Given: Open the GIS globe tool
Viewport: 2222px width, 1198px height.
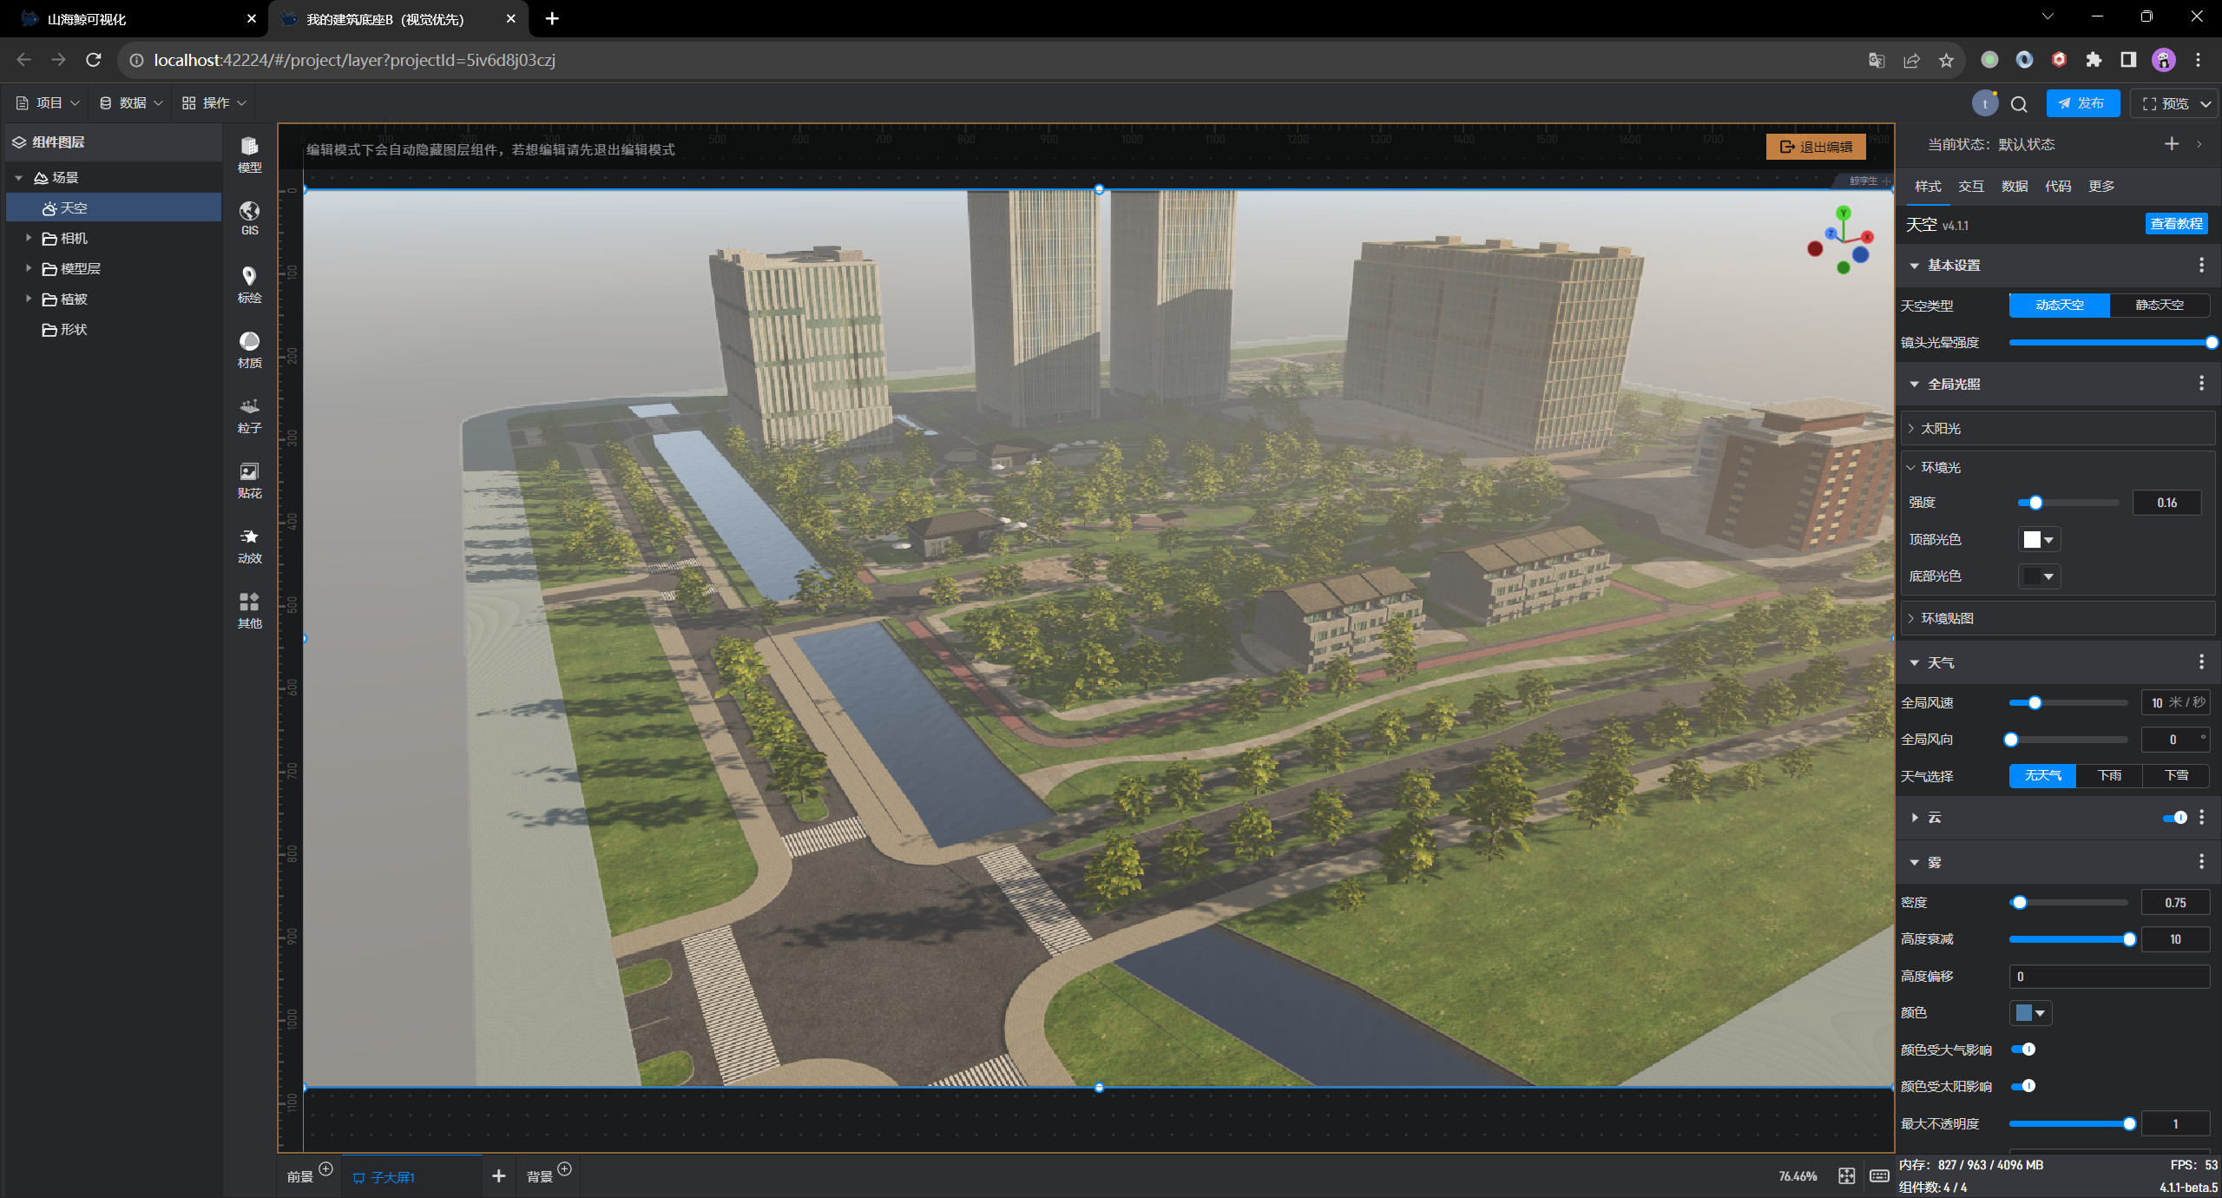Looking at the screenshot, I should pos(249,219).
